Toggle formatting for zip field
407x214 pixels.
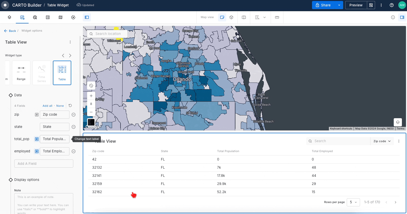click(x=37, y=115)
